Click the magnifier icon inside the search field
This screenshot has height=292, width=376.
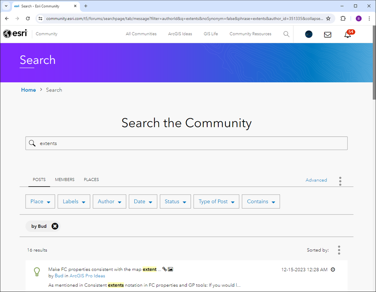[32, 143]
